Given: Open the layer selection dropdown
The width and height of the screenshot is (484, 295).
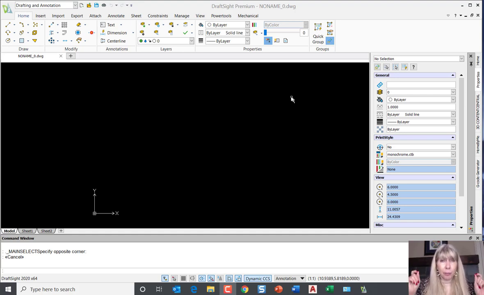Looking at the screenshot, I should pos(192,41).
